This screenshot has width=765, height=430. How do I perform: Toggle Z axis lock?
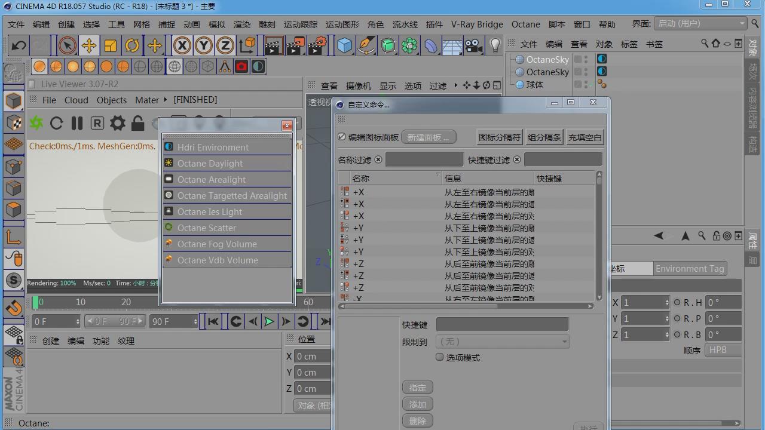(225, 45)
